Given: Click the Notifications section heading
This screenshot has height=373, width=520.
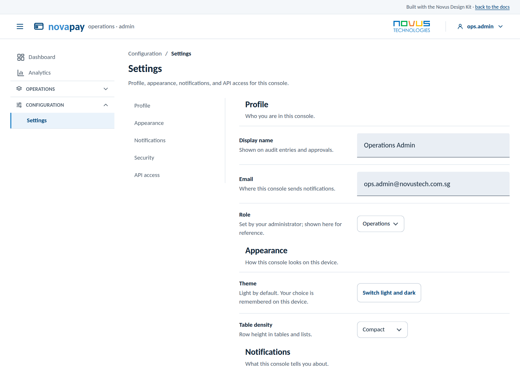Looking at the screenshot, I should pyautogui.click(x=268, y=352).
